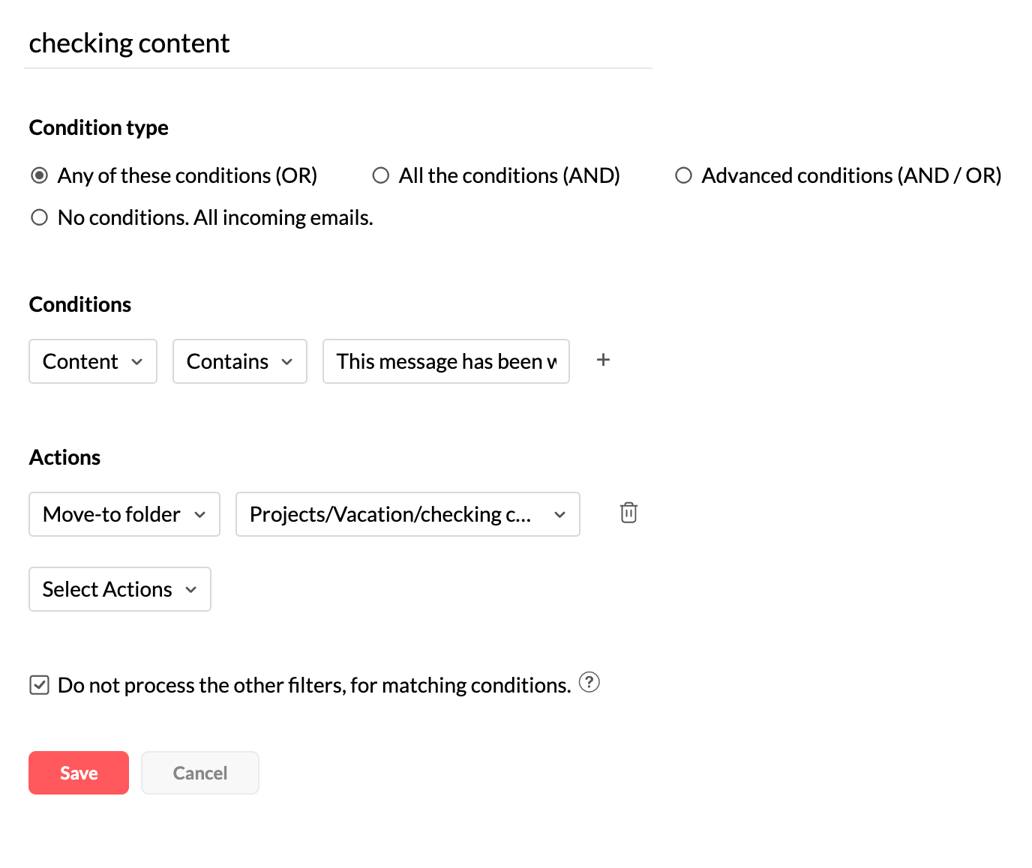The image size is (1032, 868).
Task: Uncheck "Do not process the other filters"
Action: [x=38, y=684]
